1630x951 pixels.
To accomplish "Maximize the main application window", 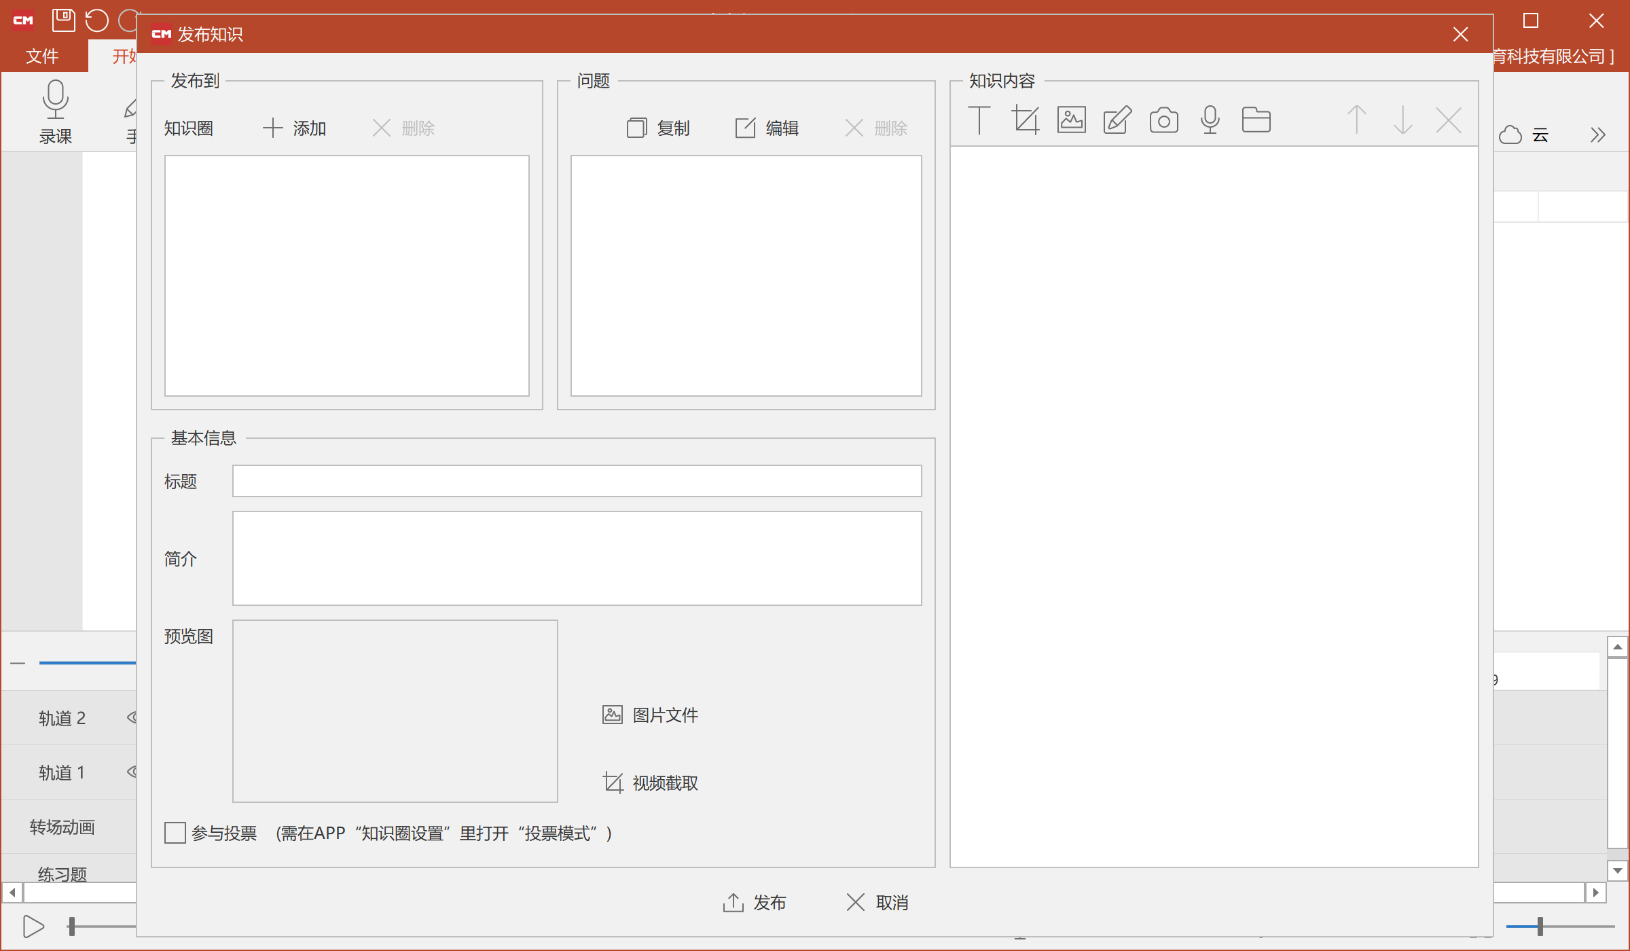I will [1531, 20].
